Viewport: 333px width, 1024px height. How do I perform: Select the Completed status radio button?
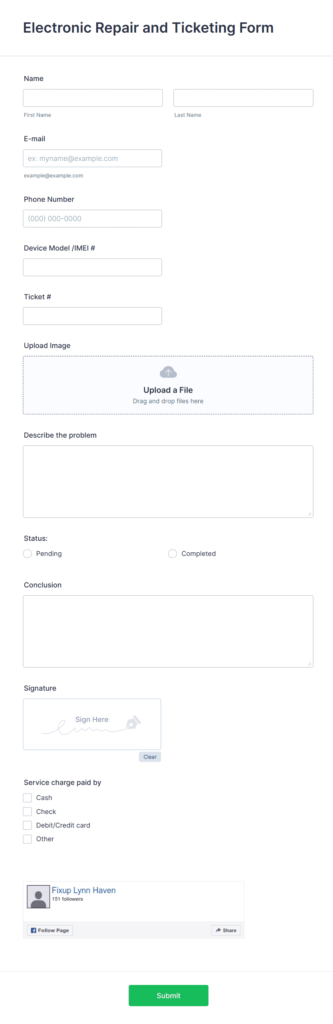pyautogui.click(x=173, y=553)
